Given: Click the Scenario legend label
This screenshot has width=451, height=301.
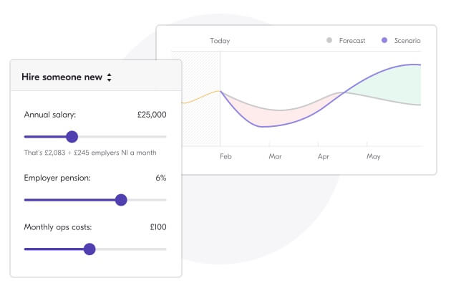Looking at the screenshot, I should click(407, 41).
